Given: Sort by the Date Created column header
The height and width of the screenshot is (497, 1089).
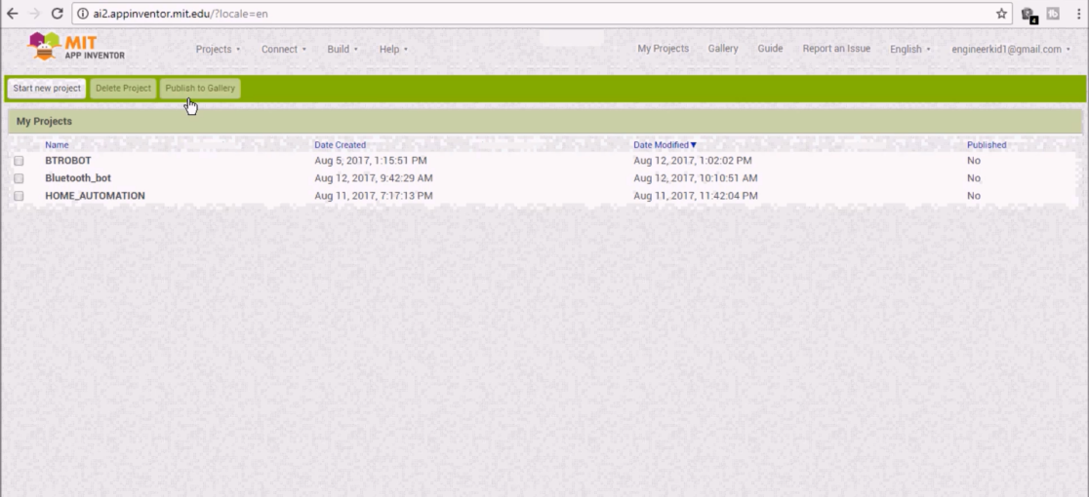Looking at the screenshot, I should pyautogui.click(x=341, y=145).
